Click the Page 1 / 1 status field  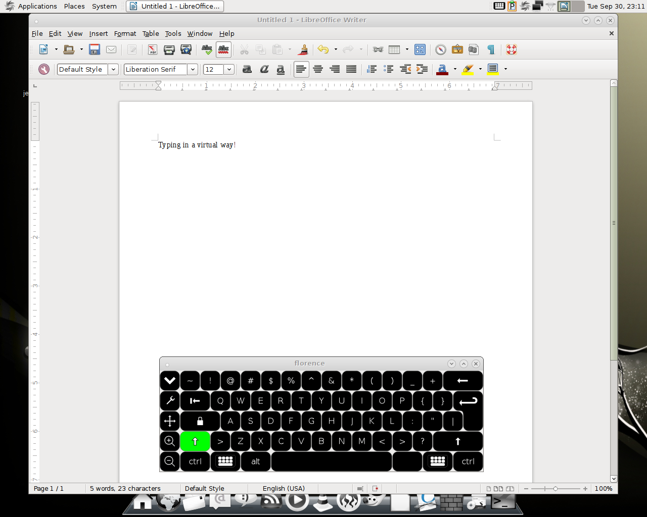click(49, 488)
